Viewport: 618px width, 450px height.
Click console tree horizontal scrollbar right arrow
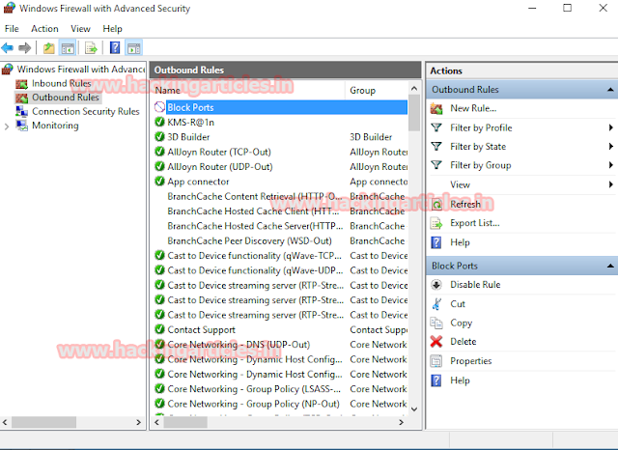[138, 422]
